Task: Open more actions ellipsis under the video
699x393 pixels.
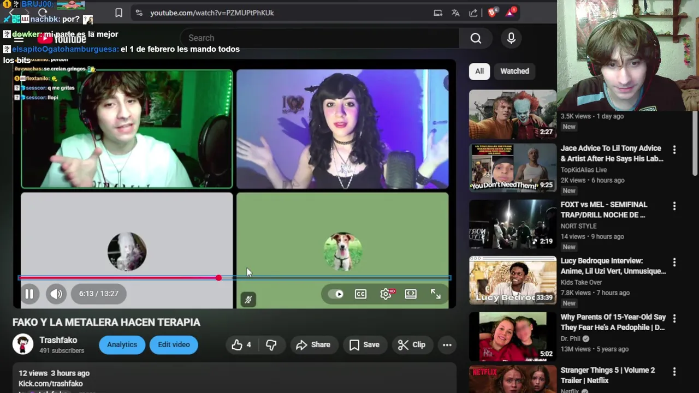Action: (x=447, y=344)
